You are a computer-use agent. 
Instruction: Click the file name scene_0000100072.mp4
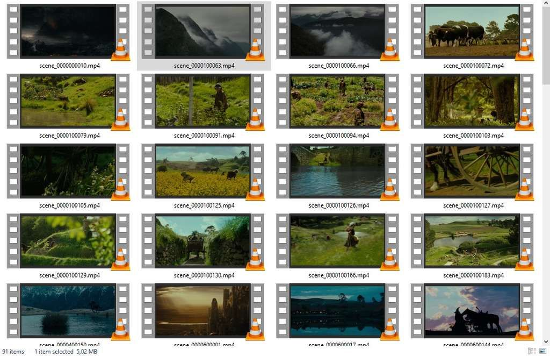[474, 66]
